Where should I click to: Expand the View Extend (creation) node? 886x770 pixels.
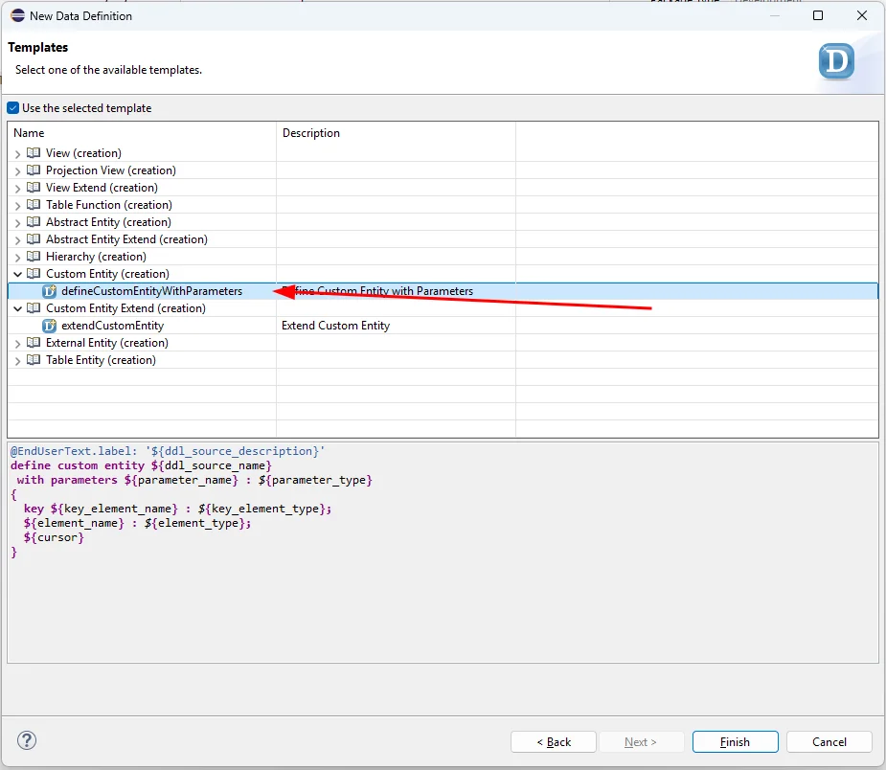17,188
